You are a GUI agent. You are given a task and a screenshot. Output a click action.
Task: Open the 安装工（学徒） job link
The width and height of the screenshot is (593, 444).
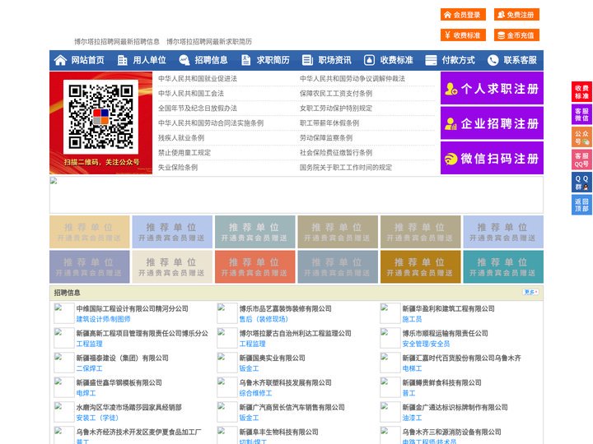point(97,418)
